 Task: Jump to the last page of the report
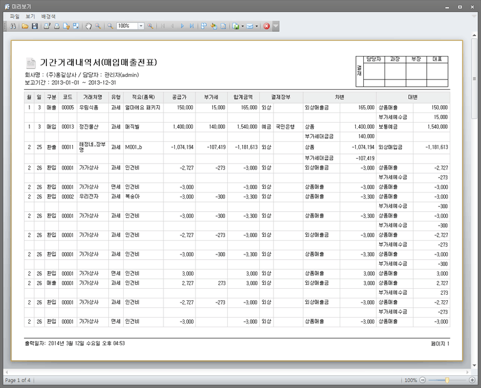pyautogui.click(x=192, y=26)
